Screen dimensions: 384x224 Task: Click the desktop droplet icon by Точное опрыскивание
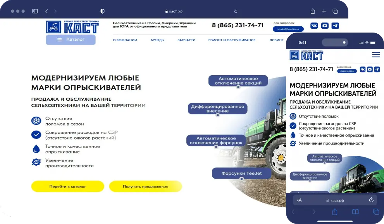(36, 148)
